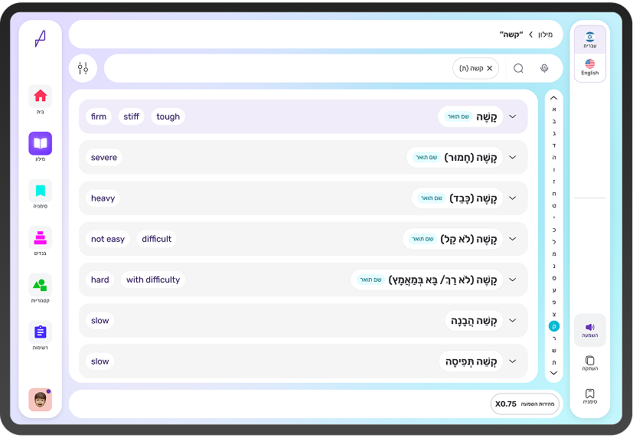Select the purple dictionary book icon
Viewport: 633px width, 438px height.
click(x=40, y=143)
